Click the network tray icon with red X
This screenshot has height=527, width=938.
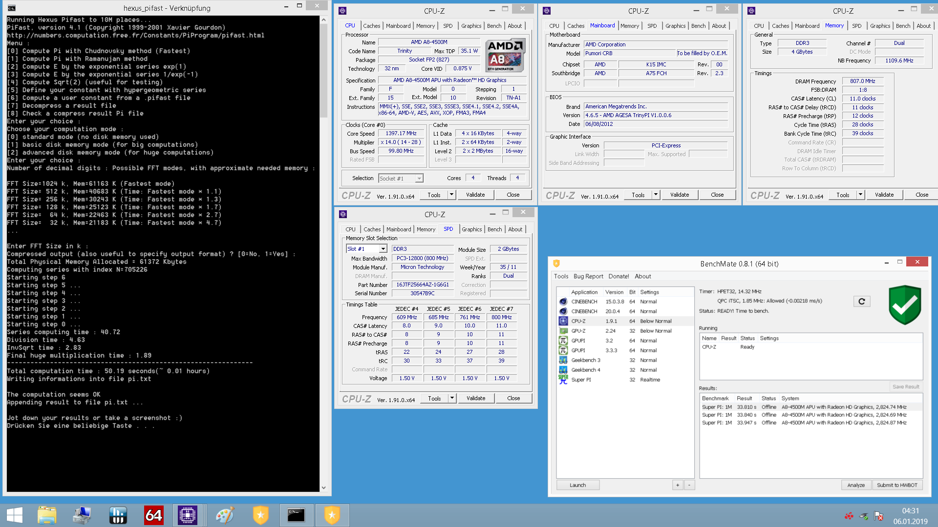click(x=878, y=516)
